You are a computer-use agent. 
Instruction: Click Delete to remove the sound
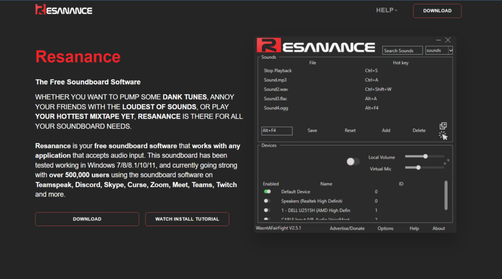(x=419, y=131)
